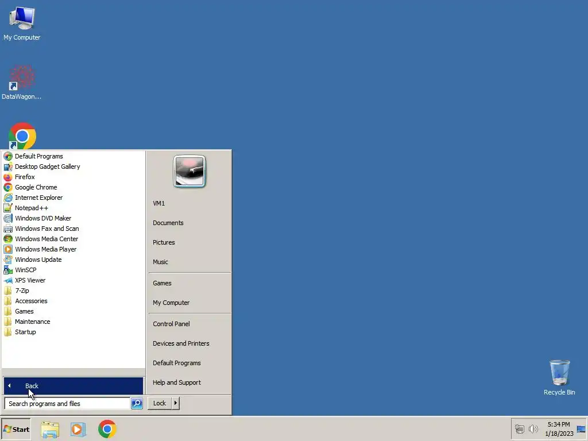Open the Firefox icon in Start menu
Viewport: 588px width, 441px height.
point(8,177)
